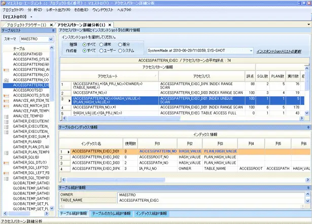
Task: Select GATHER_EXEC_SUM_R in table list
Action: click(x=31, y=136)
